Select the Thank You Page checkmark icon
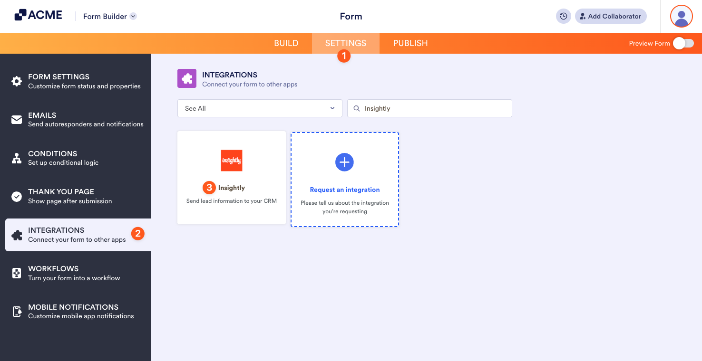This screenshot has height=361, width=702. coord(17,196)
